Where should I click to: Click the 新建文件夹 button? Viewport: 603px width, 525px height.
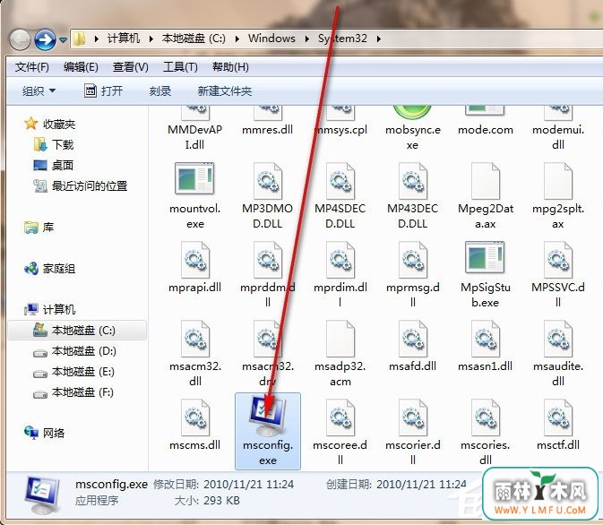225,91
